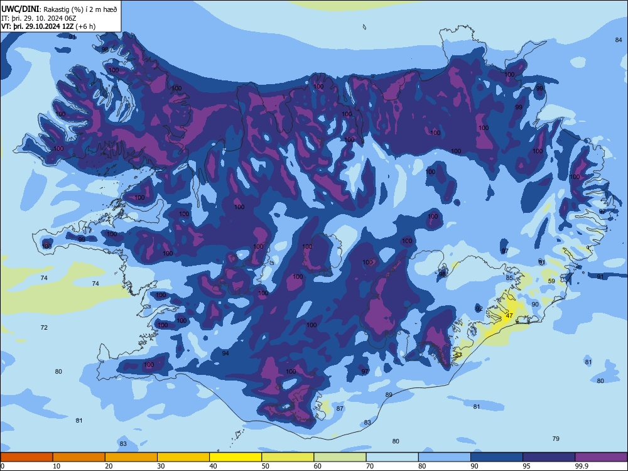Click the title text 'UWC/DINI: Rakastig (%) í 2 m hæð'
Image resolution: width=628 pixels, height=471 pixels.
point(59,9)
